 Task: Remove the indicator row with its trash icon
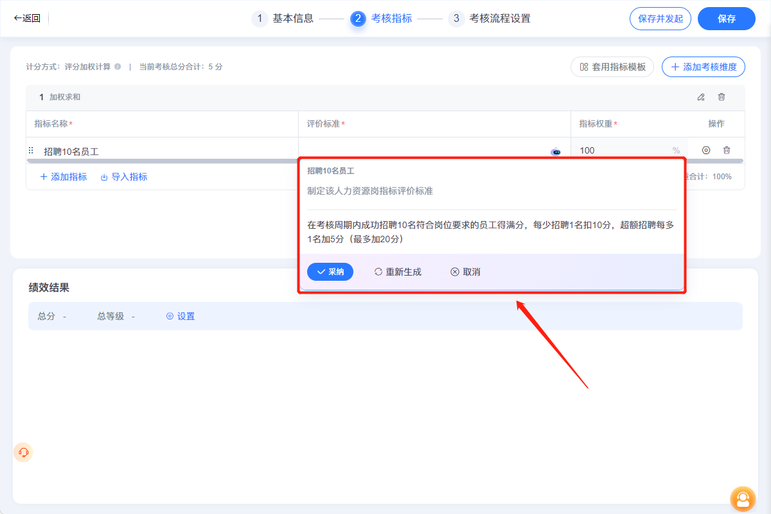click(x=727, y=150)
